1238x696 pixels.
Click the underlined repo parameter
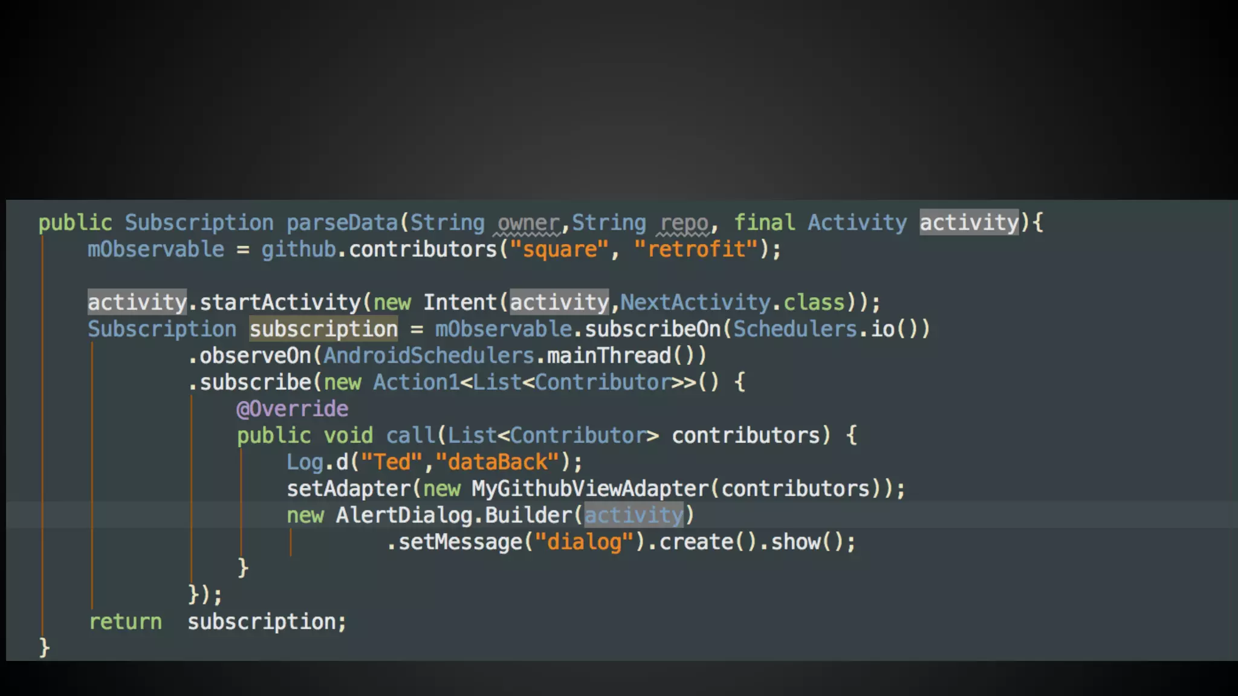(684, 223)
